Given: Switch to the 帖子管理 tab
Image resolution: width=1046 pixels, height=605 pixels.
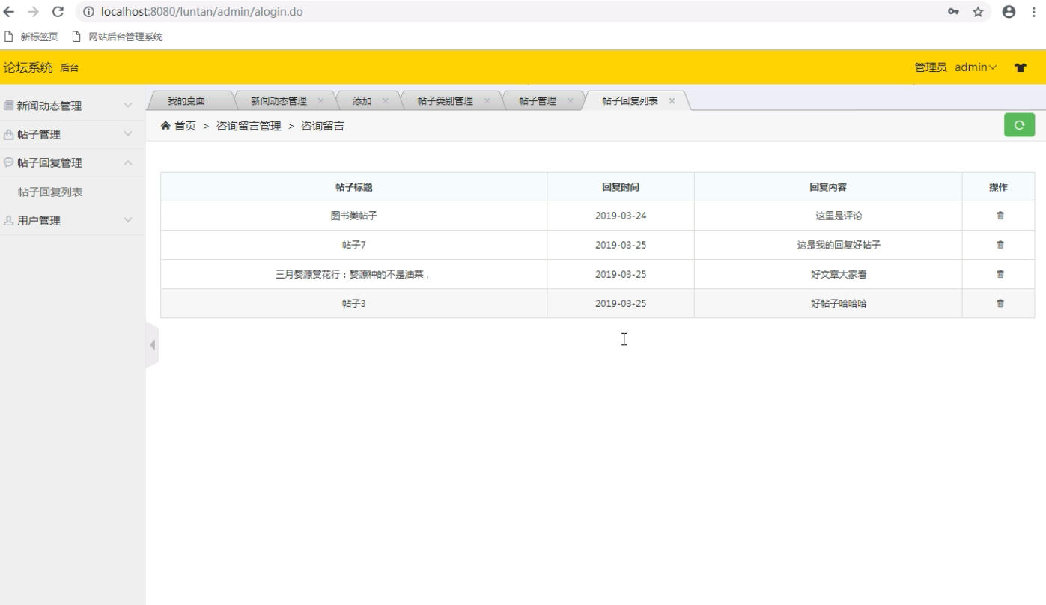Looking at the screenshot, I should (x=538, y=100).
